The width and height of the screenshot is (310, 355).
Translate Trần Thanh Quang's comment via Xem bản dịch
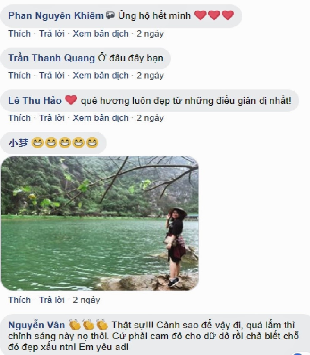[100, 75]
